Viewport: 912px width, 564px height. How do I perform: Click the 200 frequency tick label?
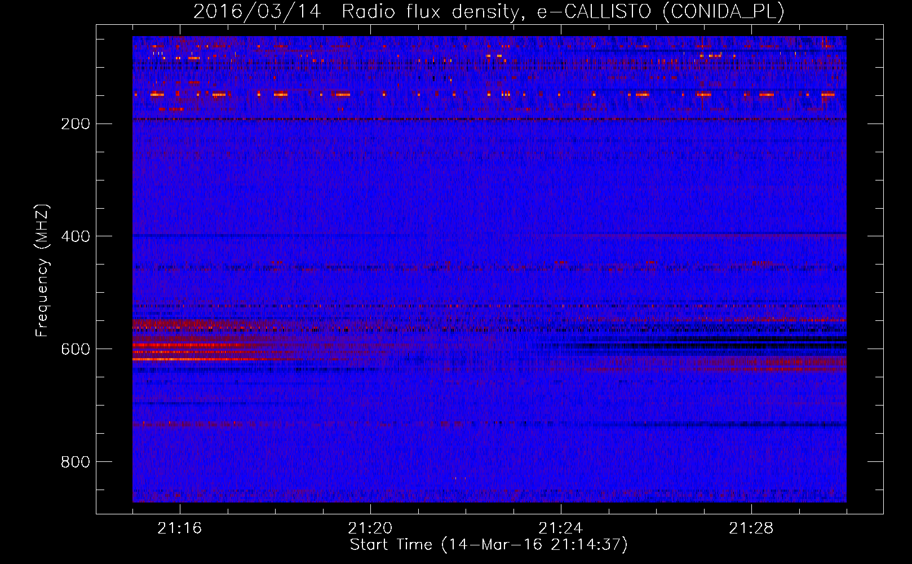76,124
